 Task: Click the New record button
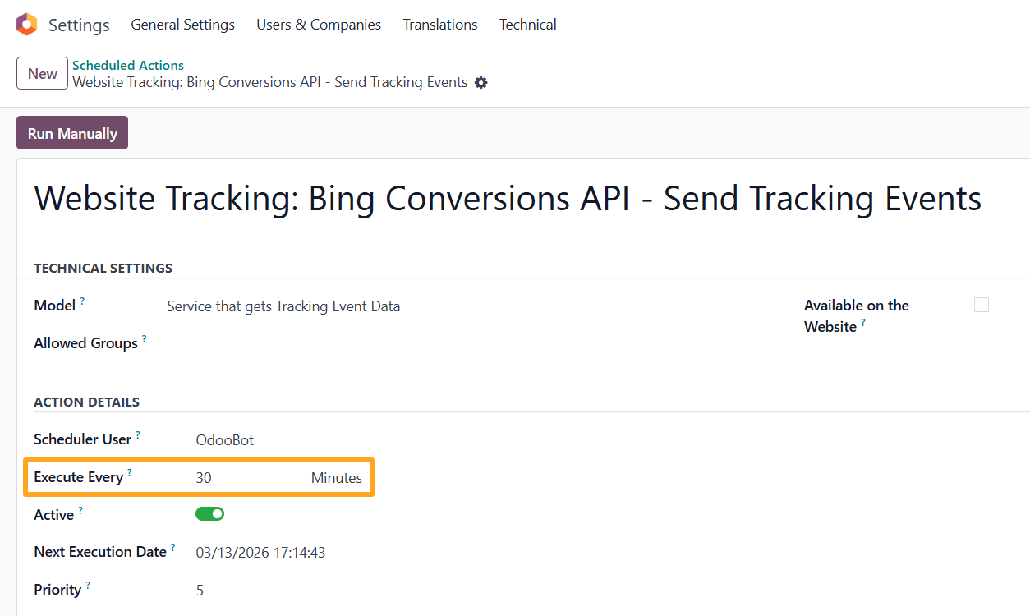42,74
